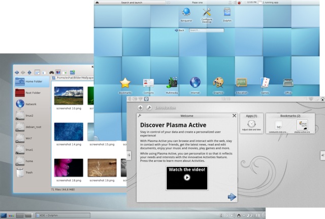Image resolution: width=325 pixels, height=219 pixels.
Task: Click file name screenshot 15.png
Action: point(102,144)
